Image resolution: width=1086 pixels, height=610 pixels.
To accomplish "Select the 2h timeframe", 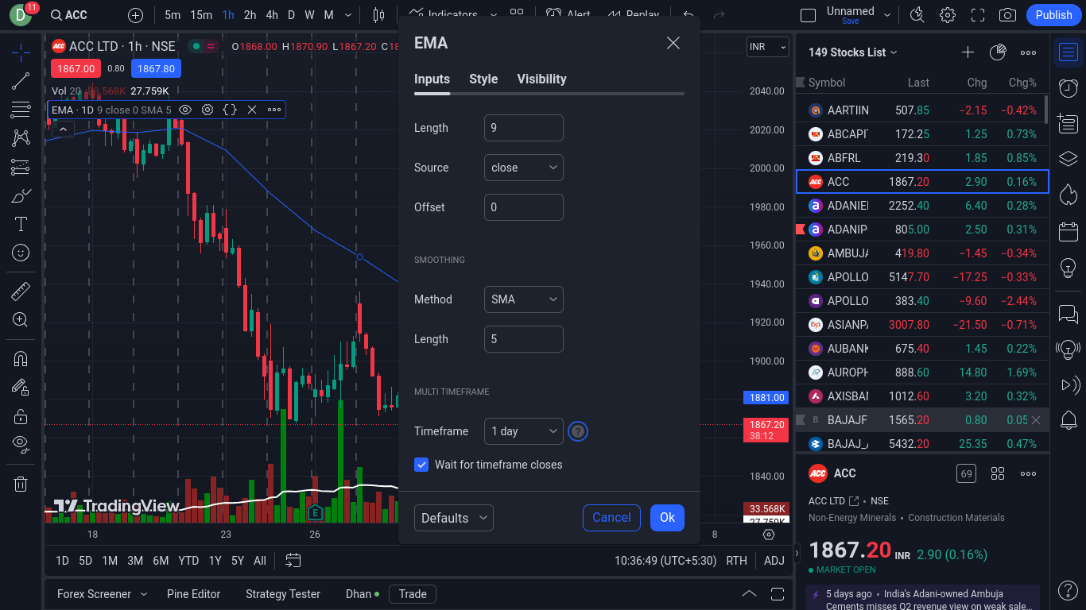I will (x=250, y=15).
